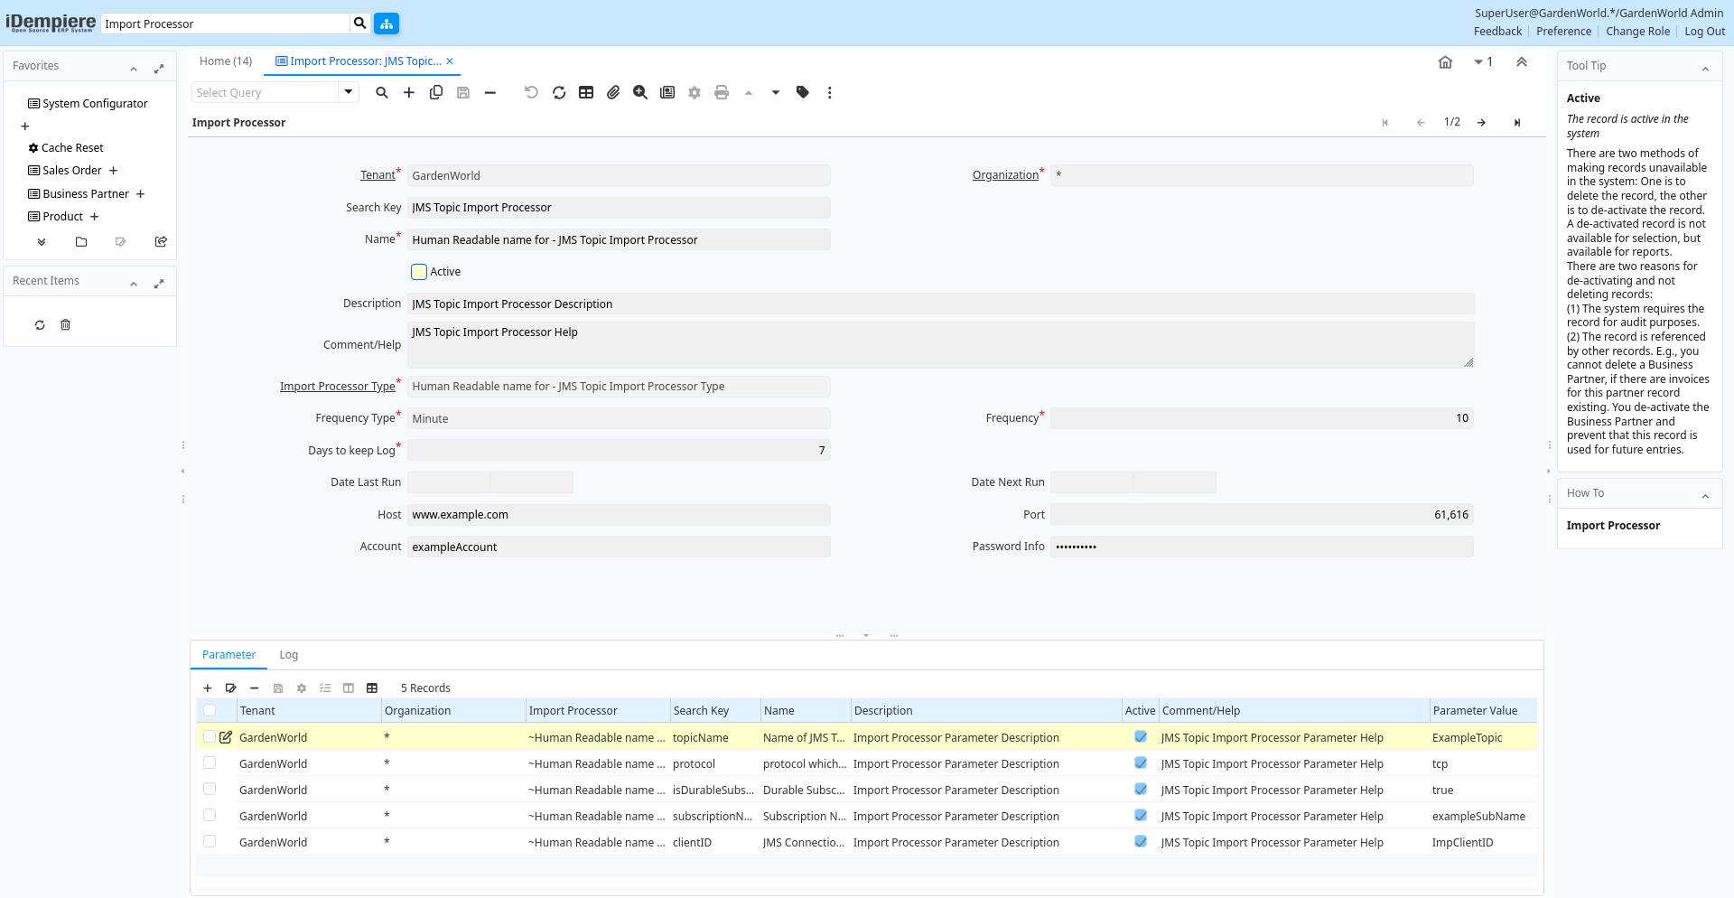This screenshot has height=898, width=1734.
Task: Select the topicName parameter row checkbox
Action: click(x=210, y=737)
